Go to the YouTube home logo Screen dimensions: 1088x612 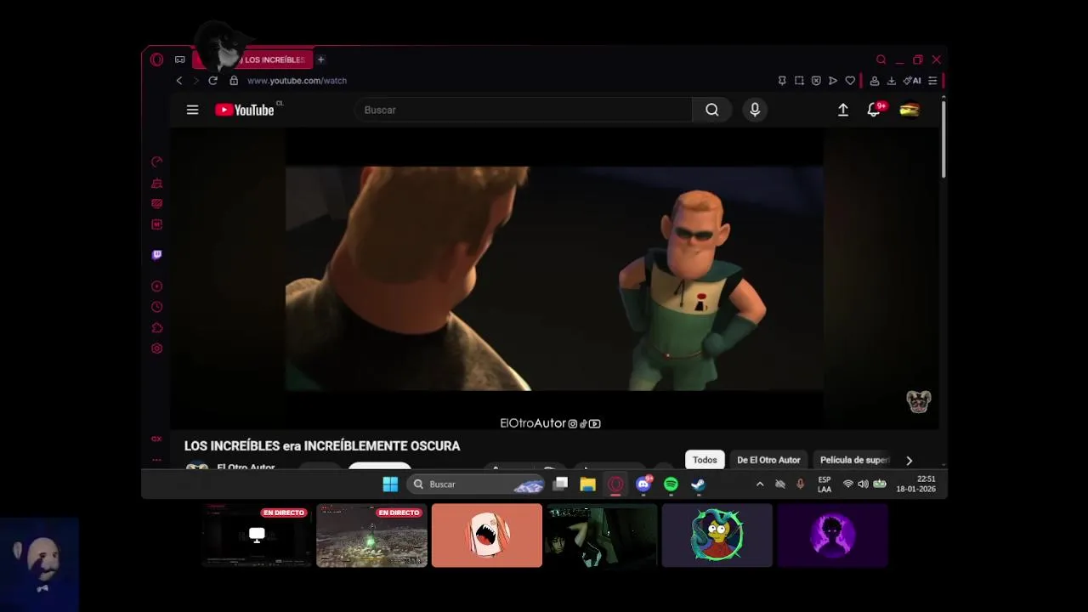pos(245,110)
